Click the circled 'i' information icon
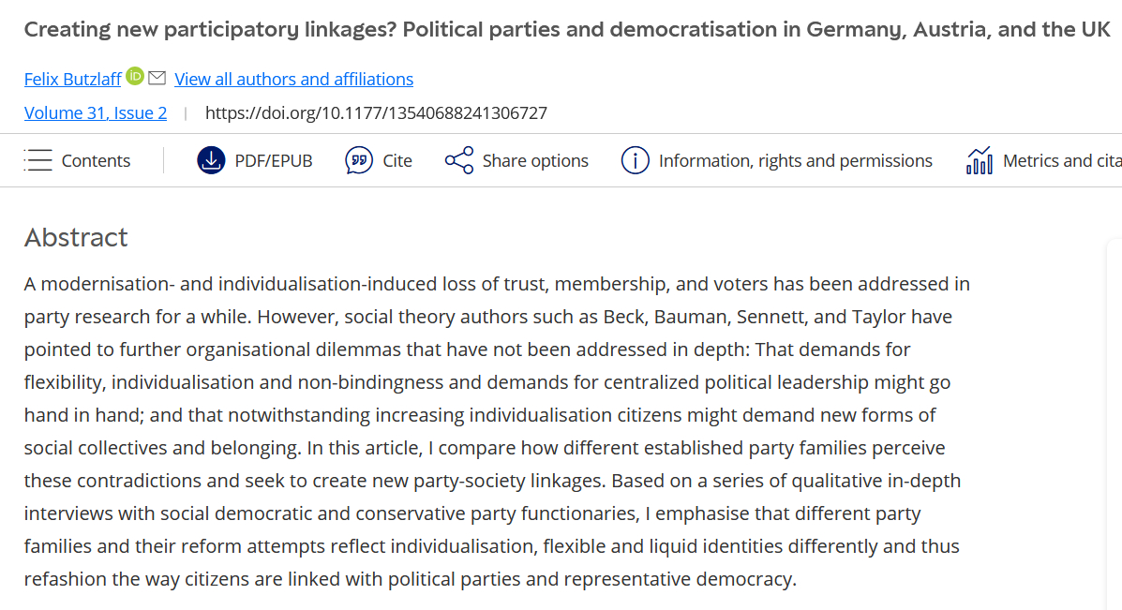Screen dimensions: 1122x610 point(635,160)
